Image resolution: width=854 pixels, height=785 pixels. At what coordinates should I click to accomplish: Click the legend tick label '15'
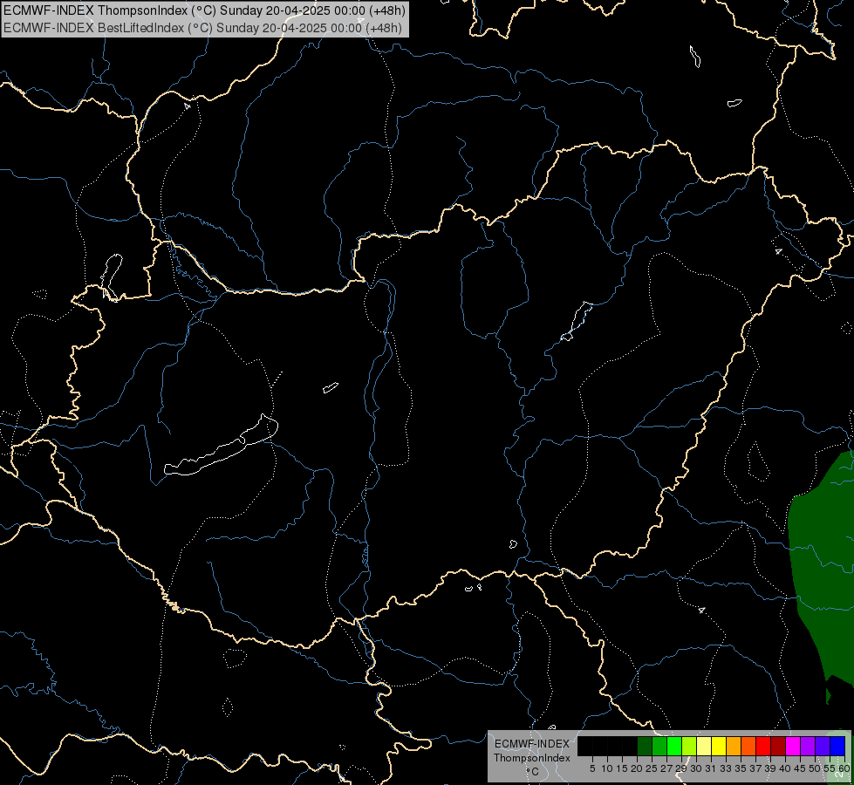point(622,768)
